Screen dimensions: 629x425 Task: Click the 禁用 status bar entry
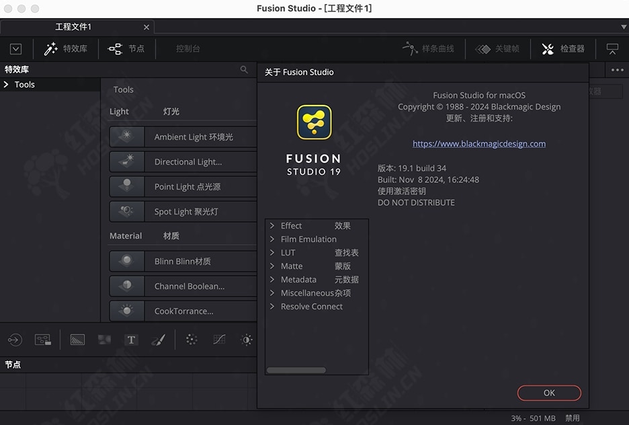click(x=572, y=418)
